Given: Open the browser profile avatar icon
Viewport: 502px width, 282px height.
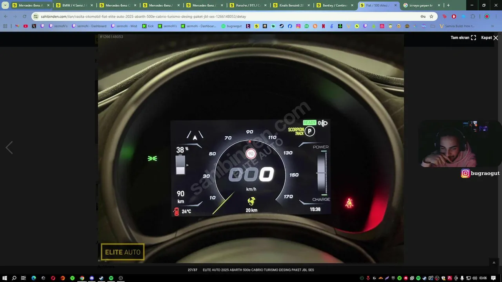Looking at the screenshot, I should click(487, 16).
